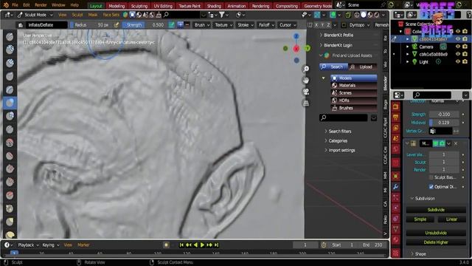
Task: Toggle Y axis symmetry
Action: coord(322,25)
